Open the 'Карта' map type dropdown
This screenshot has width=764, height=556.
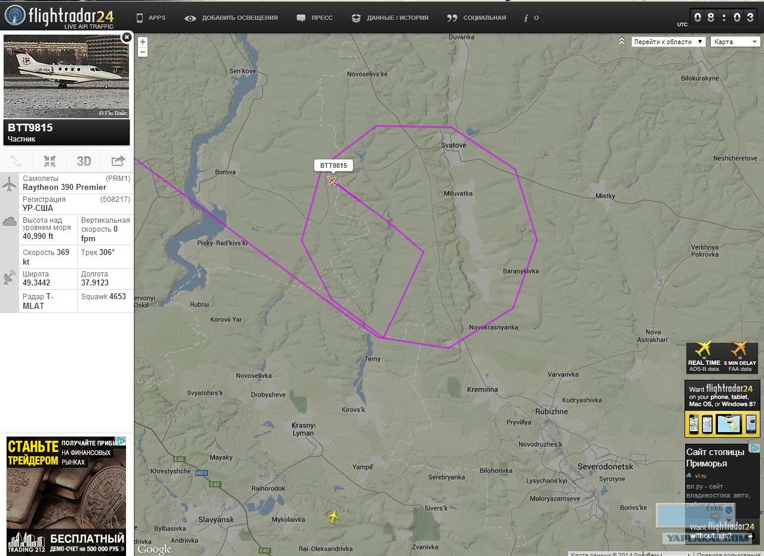coord(735,42)
